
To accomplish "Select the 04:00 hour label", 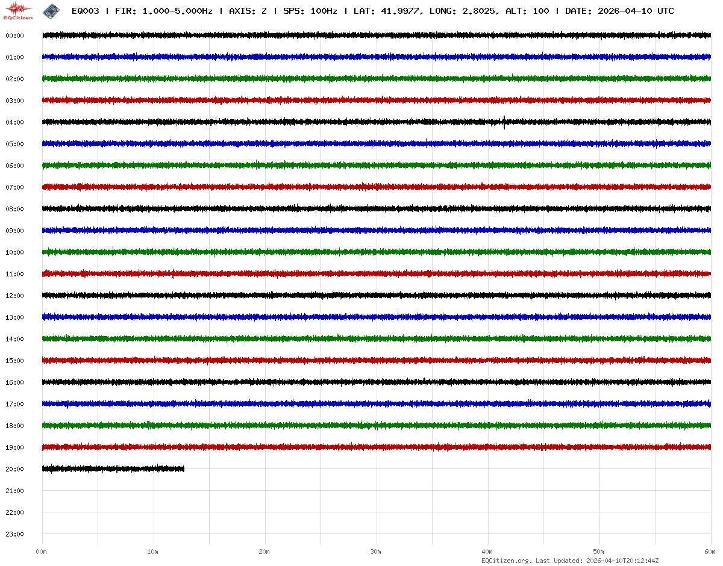I will 14,122.
